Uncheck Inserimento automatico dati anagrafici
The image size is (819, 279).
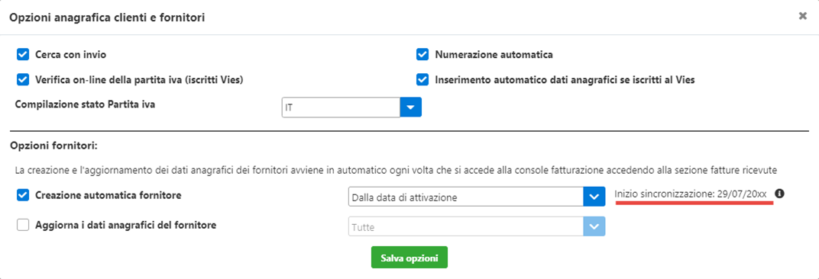tap(422, 80)
